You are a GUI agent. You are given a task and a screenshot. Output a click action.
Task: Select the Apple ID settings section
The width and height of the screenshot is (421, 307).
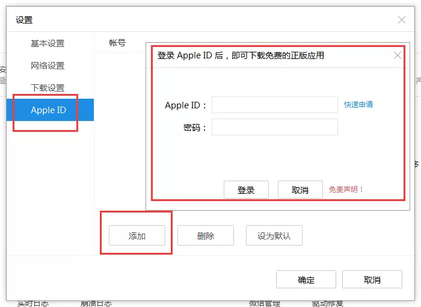click(x=50, y=110)
